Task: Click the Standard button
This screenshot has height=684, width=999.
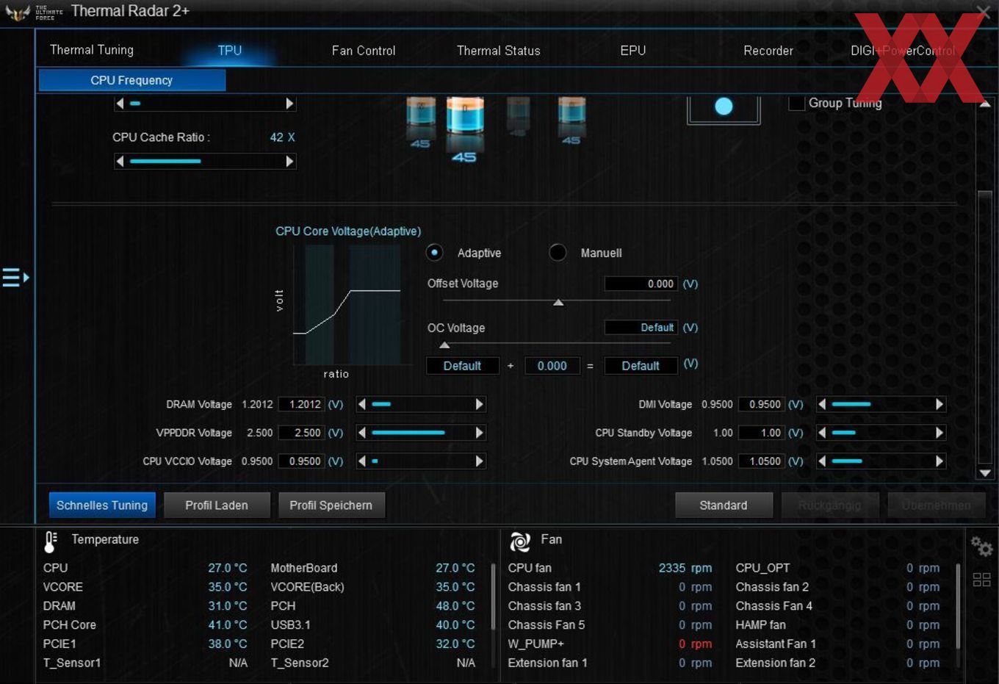Action: tap(724, 505)
